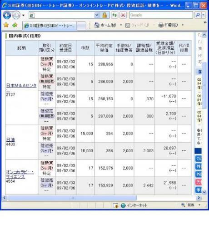This screenshot has height=242, width=209.
Task: Click into the Google search box
Action: click(x=161, y=15)
